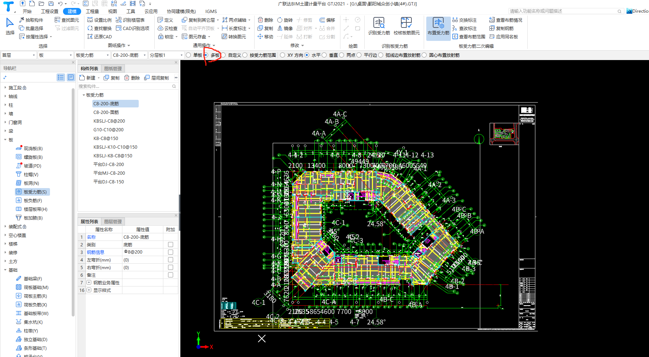
Task: Click 镜像 mirror tool
Action: [x=285, y=28]
